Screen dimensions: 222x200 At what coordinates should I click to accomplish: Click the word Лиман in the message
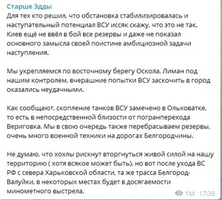[172, 72]
